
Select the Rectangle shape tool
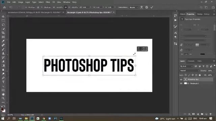click(3, 90)
